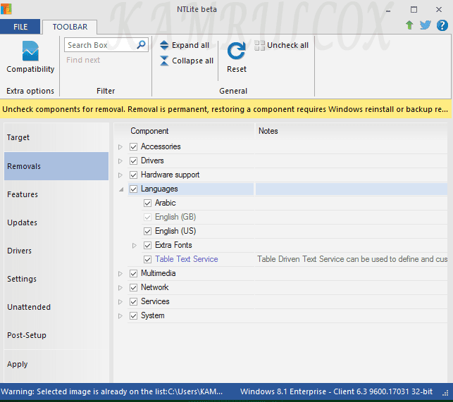Open the Apply page

pos(56,364)
